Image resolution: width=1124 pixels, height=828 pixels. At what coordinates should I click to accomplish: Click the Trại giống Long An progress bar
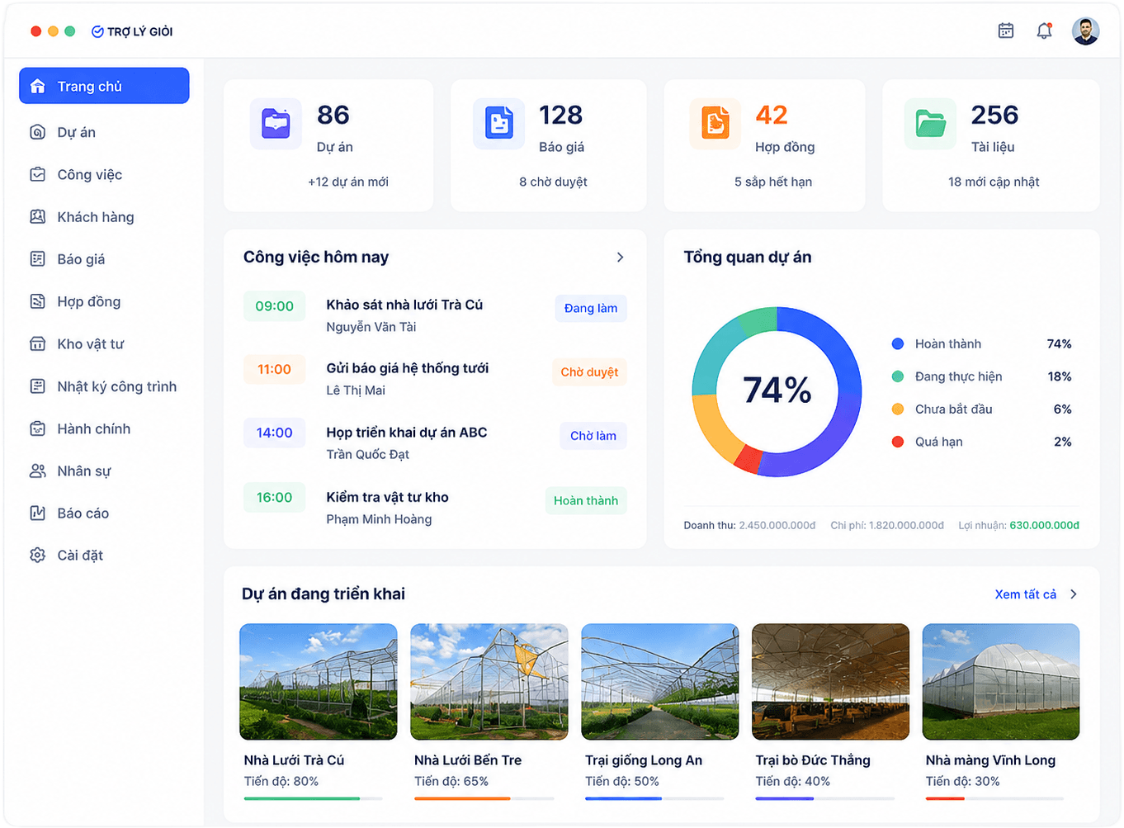tap(654, 798)
